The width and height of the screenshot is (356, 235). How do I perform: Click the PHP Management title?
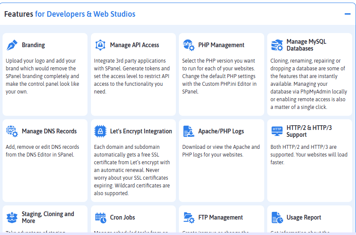click(x=221, y=45)
